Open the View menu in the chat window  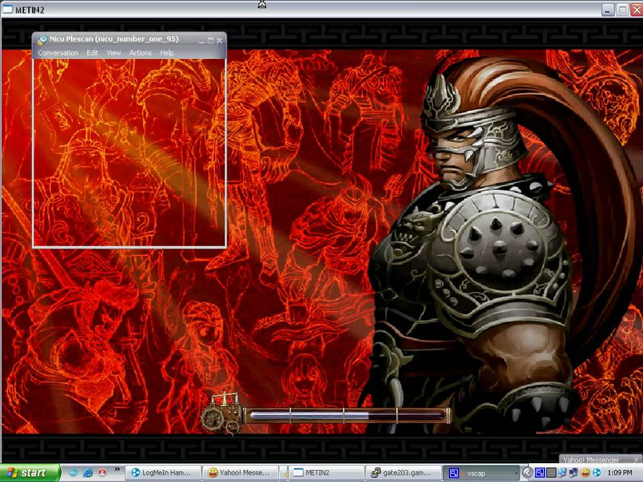[114, 53]
